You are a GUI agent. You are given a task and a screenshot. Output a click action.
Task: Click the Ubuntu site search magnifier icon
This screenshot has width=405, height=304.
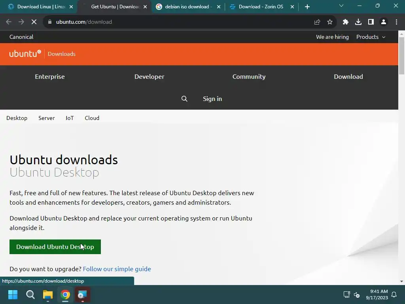[184, 99]
